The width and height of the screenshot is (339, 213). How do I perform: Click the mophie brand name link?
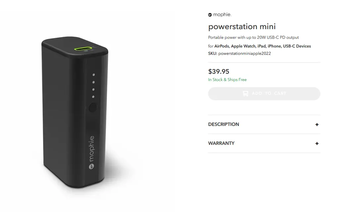222,15
